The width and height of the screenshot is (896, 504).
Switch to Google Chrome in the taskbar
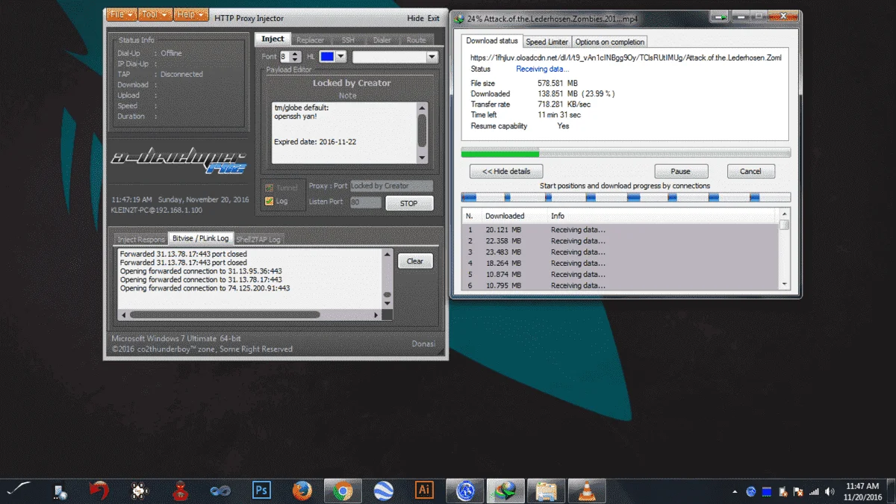(x=343, y=491)
